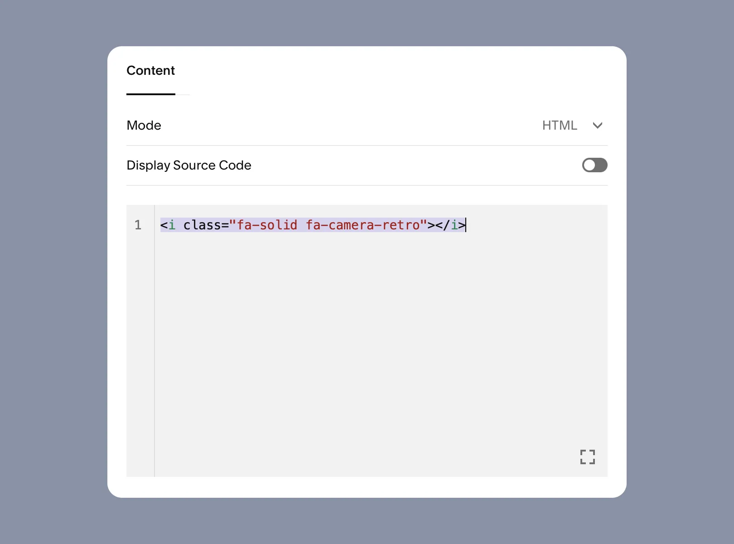
Task: Toggle the Display Source Code switch on
Action: click(594, 165)
